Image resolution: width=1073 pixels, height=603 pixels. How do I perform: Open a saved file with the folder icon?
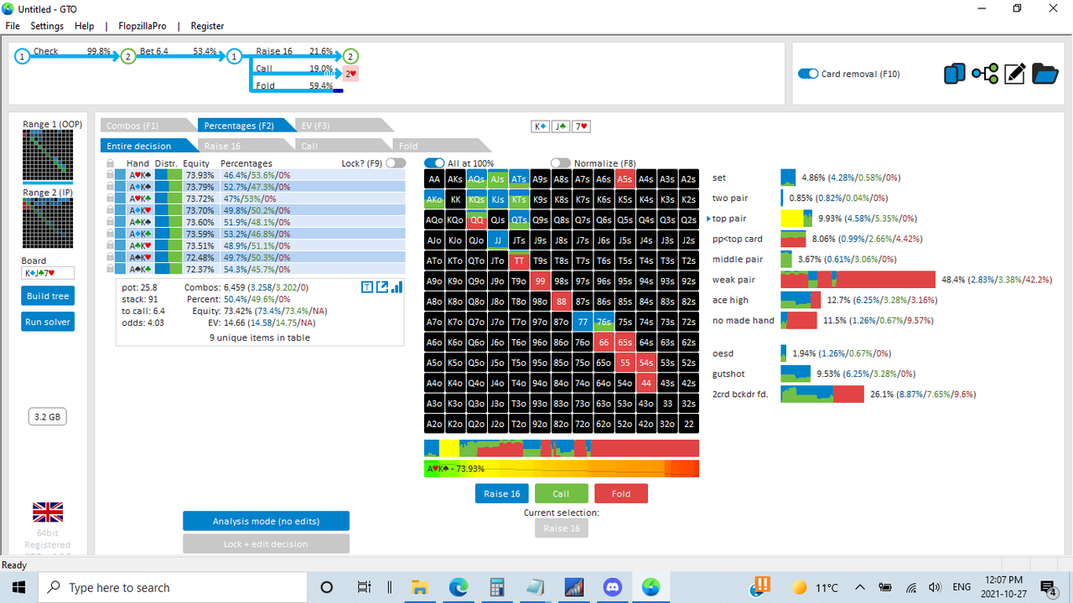pos(1045,74)
